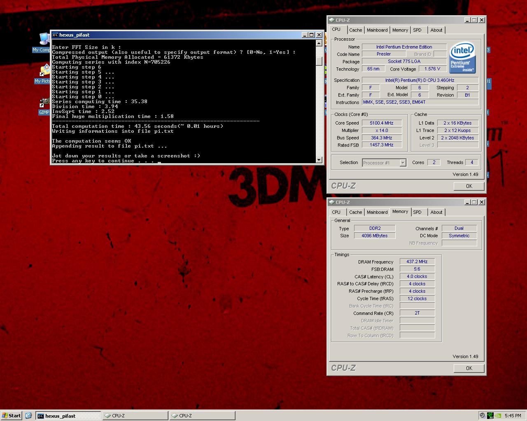
Task: Click the memory Type DDR2 value
Action: tap(375, 228)
